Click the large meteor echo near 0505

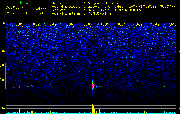pyautogui.click(x=93, y=85)
